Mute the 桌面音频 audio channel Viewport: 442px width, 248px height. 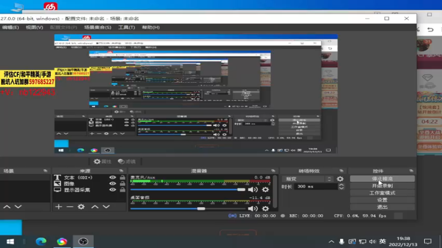pos(252,209)
